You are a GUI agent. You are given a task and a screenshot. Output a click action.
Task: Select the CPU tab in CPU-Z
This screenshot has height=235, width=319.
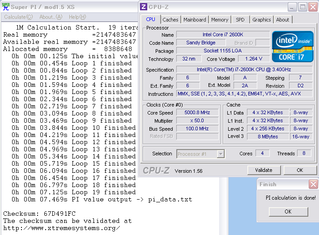(150, 19)
